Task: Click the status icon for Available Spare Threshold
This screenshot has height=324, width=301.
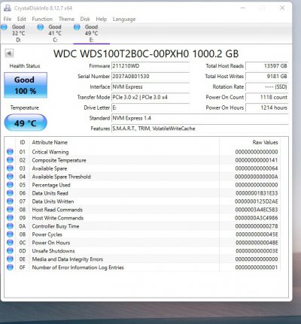Action: click(10, 177)
